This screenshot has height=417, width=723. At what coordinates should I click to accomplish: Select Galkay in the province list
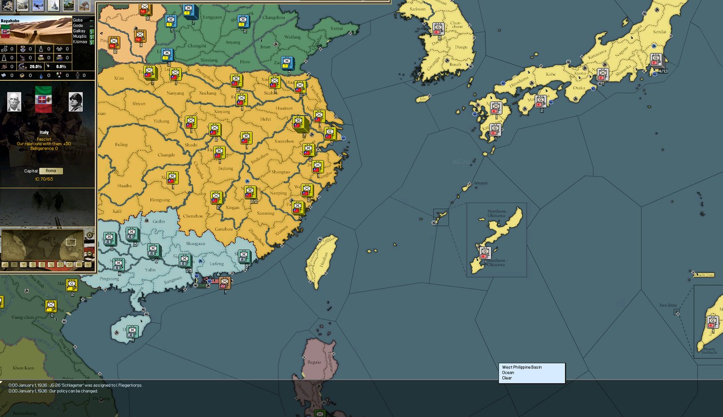click(x=79, y=31)
